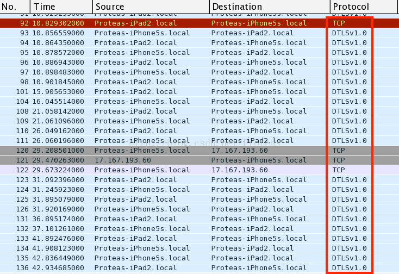Select packet number 96 row
This screenshot has height=274, width=399.
pyautogui.click(x=199, y=63)
